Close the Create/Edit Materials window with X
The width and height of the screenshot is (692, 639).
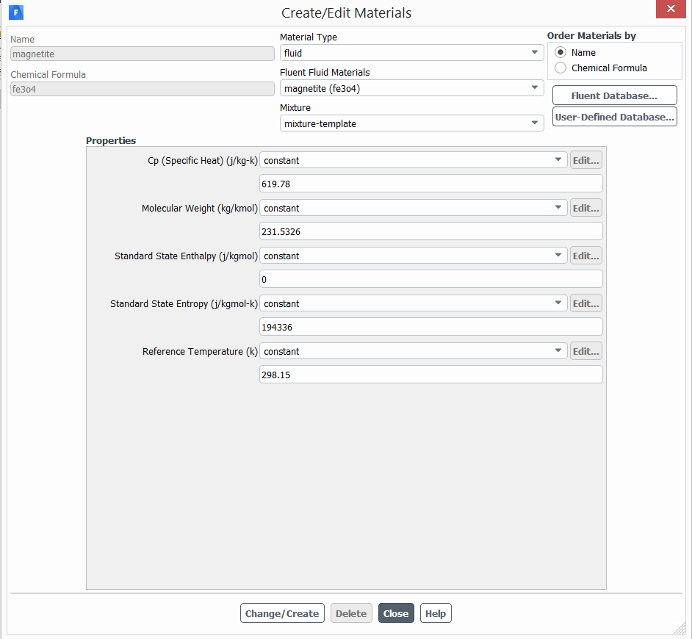coord(671,9)
